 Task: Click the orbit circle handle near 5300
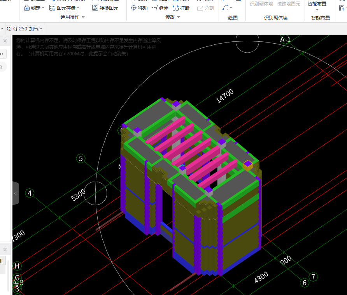(95, 193)
